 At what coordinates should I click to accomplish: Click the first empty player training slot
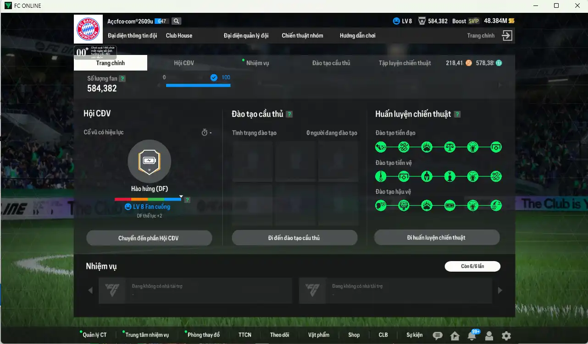pyautogui.click(x=253, y=162)
